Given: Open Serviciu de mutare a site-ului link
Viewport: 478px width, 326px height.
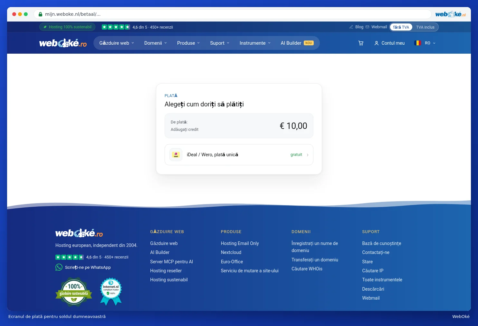Looking at the screenshot, I should [250, 271].
